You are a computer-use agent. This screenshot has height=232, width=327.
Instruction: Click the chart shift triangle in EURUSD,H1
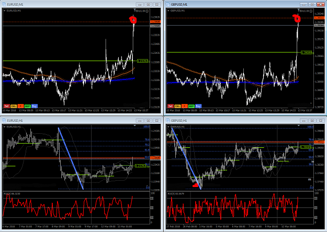[x=134, y=125]
